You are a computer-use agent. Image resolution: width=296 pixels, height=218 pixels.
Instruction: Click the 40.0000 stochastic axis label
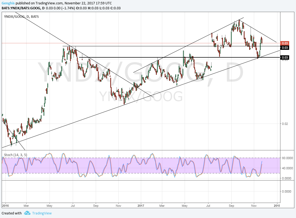(x=288, y=168)
